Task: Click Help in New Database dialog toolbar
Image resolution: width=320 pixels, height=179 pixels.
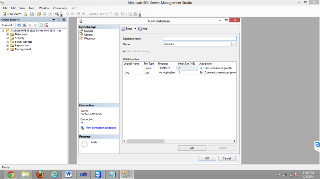Action: tap(142, 29)
